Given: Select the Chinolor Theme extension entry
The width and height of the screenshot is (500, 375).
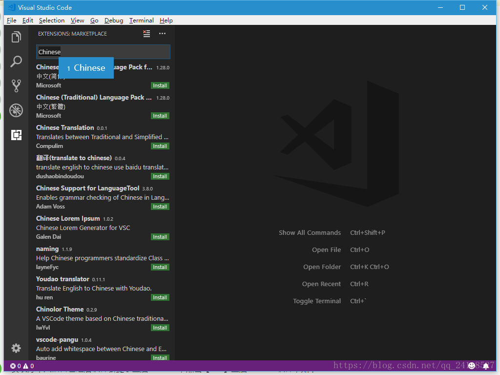Looking at the screenshot, I should 103,318.
